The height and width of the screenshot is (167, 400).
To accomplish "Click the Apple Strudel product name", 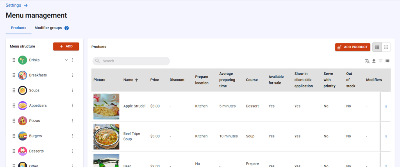I will pyautogui.click(x=134, y=106).
